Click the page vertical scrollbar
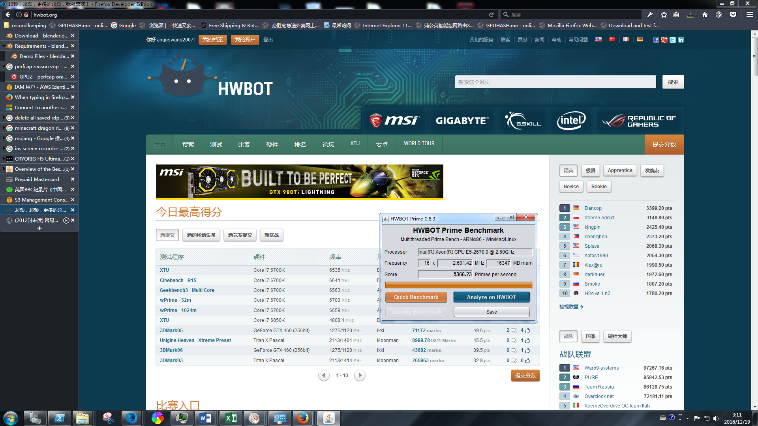The width and height of the screenshot is (758, 426). [x=754, y=57]
